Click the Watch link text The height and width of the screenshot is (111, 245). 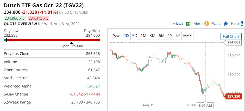click(217, 24)
